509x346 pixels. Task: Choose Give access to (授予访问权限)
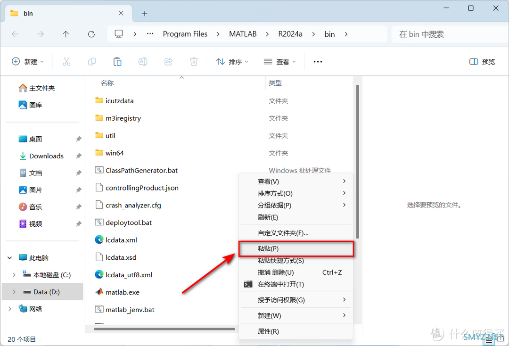tap(296, 300)
